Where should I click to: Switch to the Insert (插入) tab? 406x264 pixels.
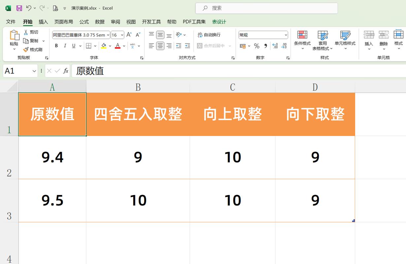pos(43,22)
